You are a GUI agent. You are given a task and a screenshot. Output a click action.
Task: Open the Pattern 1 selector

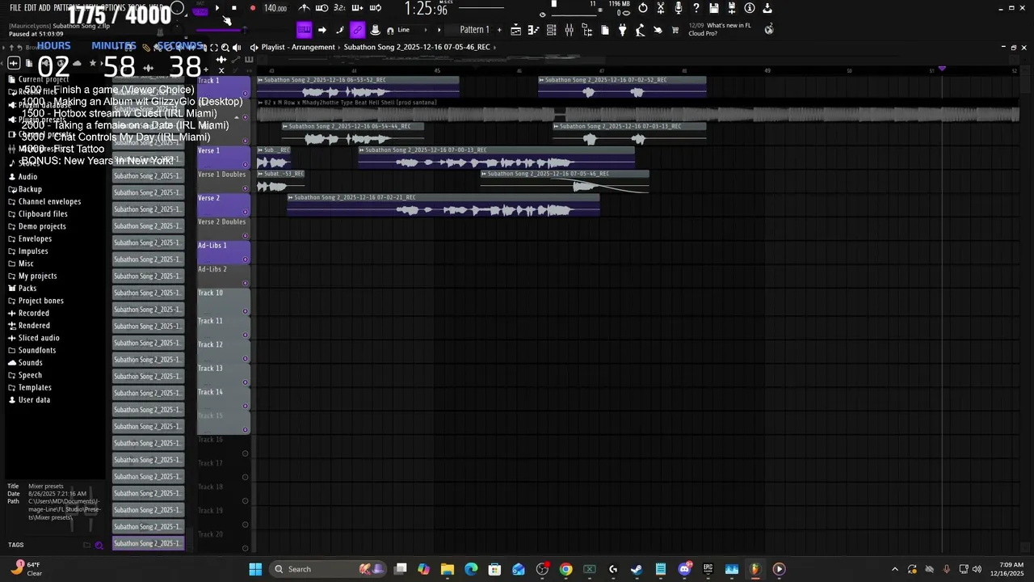474,30
